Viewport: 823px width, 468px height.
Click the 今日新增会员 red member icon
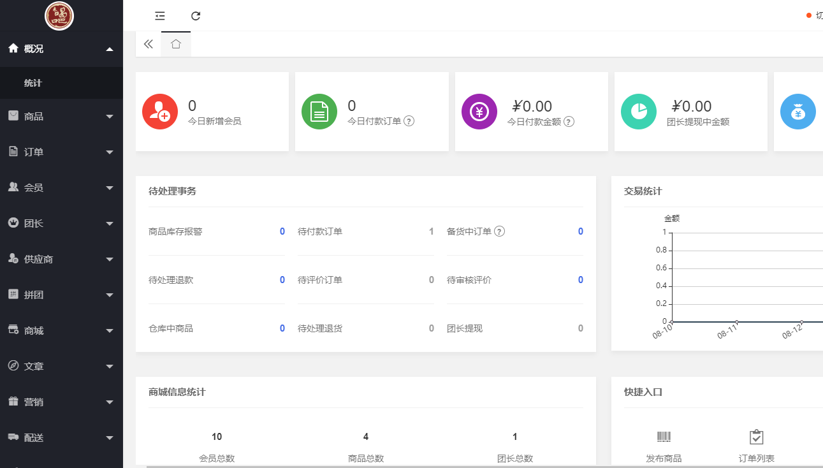click(160, 110)
